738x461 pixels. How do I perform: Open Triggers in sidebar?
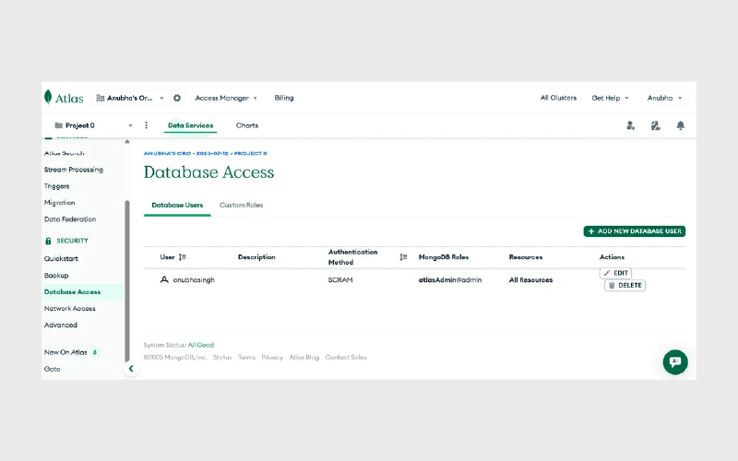pyautogui.click(x=56, y=186)
